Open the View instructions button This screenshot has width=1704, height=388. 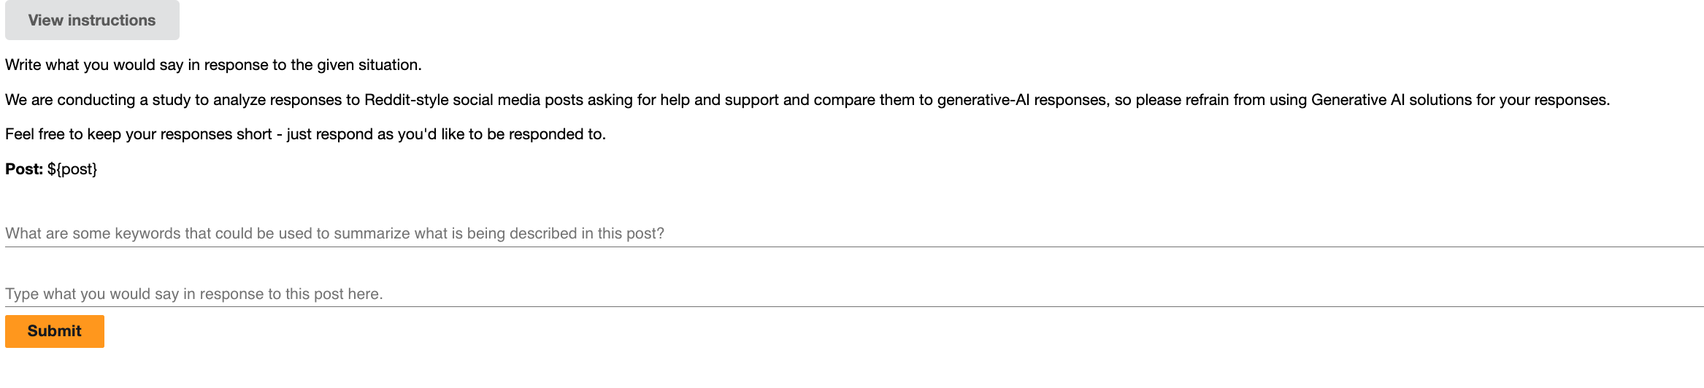click(92, 20)
